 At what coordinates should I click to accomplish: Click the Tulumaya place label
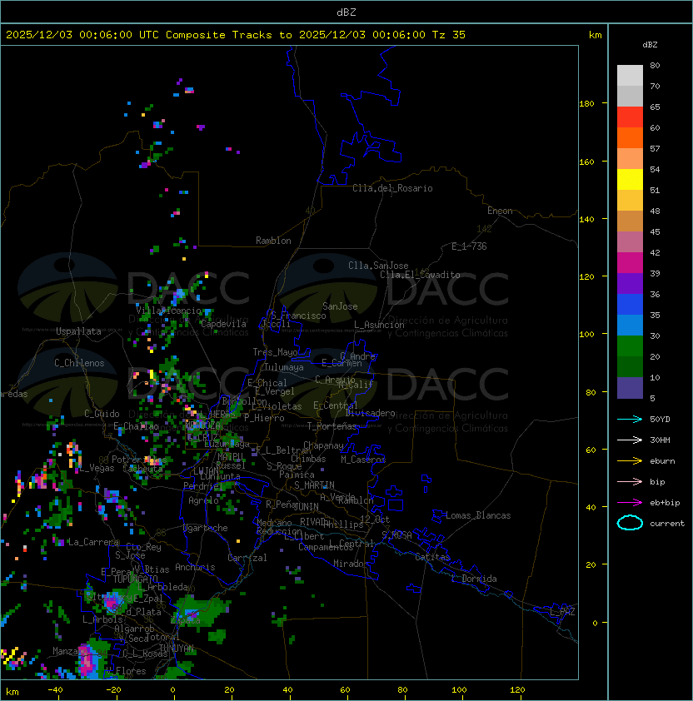[x=284, y=367]
